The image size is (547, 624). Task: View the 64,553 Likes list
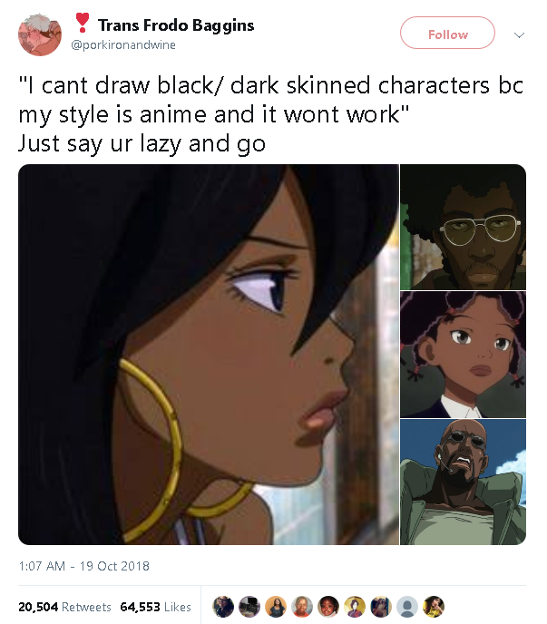[x=156, y=607]
